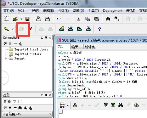Refresh the object browser list
This screenshot has height=118, width=147.
coord(5,108)
